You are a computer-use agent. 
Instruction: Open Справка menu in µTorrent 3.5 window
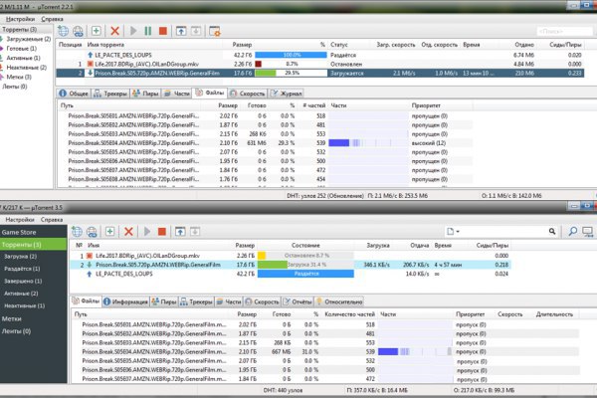tap(52, 219)
